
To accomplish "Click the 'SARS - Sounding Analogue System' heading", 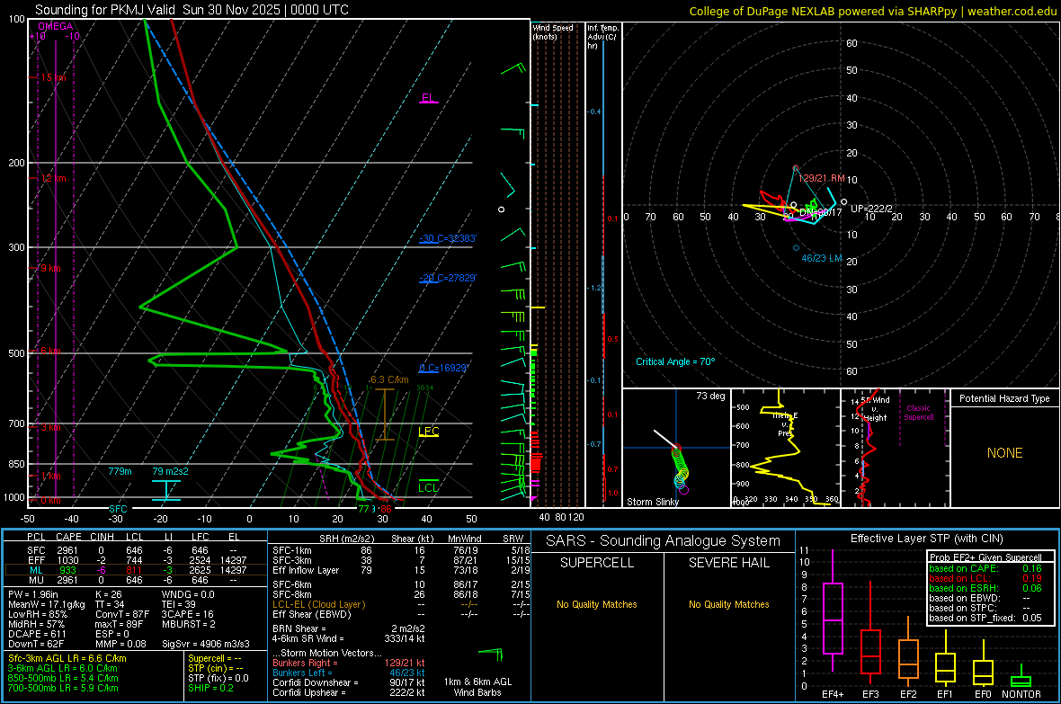I will pos(663,541).
